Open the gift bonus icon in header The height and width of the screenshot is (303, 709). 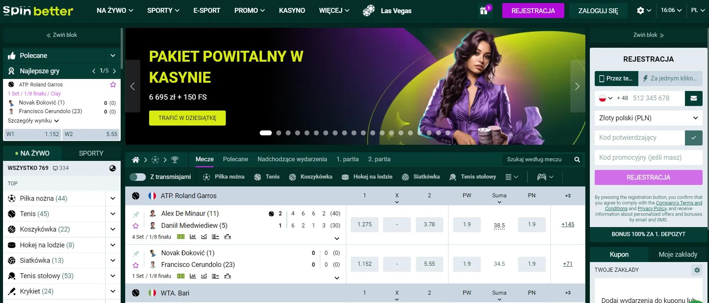click(484, 11)
